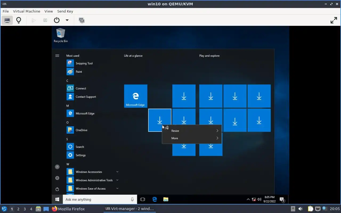Click the Windows volume tray icon
This screenshot has width=341, height=213.
pyautogui.click(x=259, y=199)
